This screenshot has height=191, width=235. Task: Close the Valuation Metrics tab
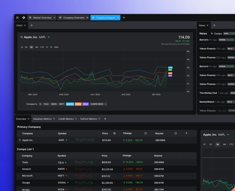(x=54, y=119)
